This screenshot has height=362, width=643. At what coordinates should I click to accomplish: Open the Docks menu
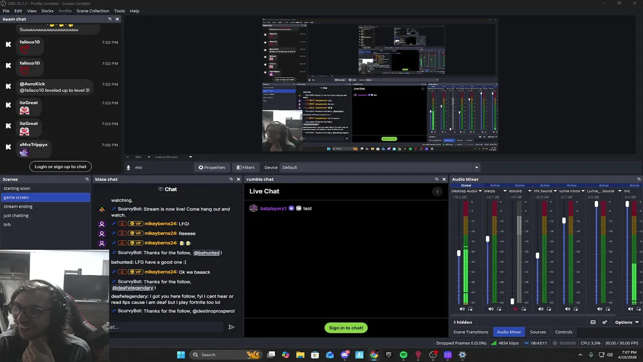click(47, 11)
